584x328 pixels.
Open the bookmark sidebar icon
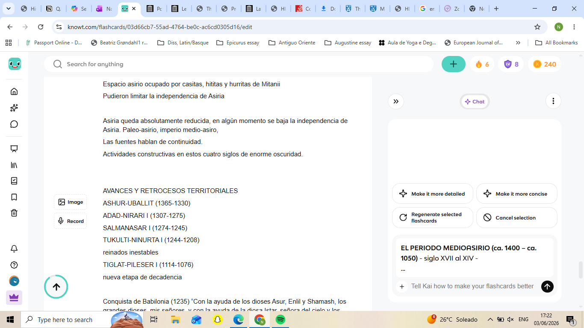(x=14, y=197)
